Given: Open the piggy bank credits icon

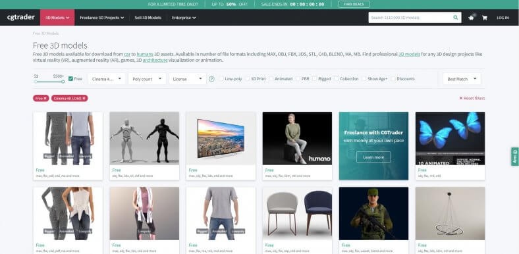Looking at the screenshot, I should pyautogui.click(x=472, y=18).
